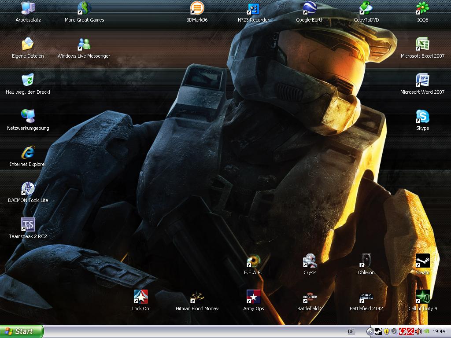Image resolution: width=451 pixels, height=338 pixels.
Task: Expand hidden tray icons with arrow
Action: coord(370,331)
